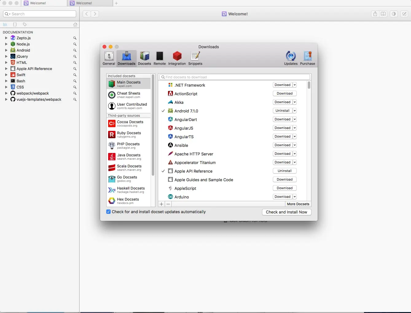Uninstall the Apple API Reference docset
Screen dimensions: 411x313
(x=285, y=171)
